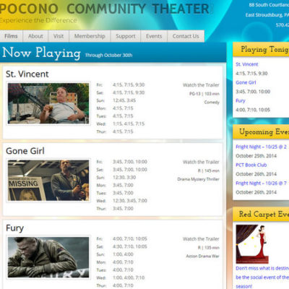Click 'R | 145 min' rating text
289x289 pixels.
(x=209, y=171)
